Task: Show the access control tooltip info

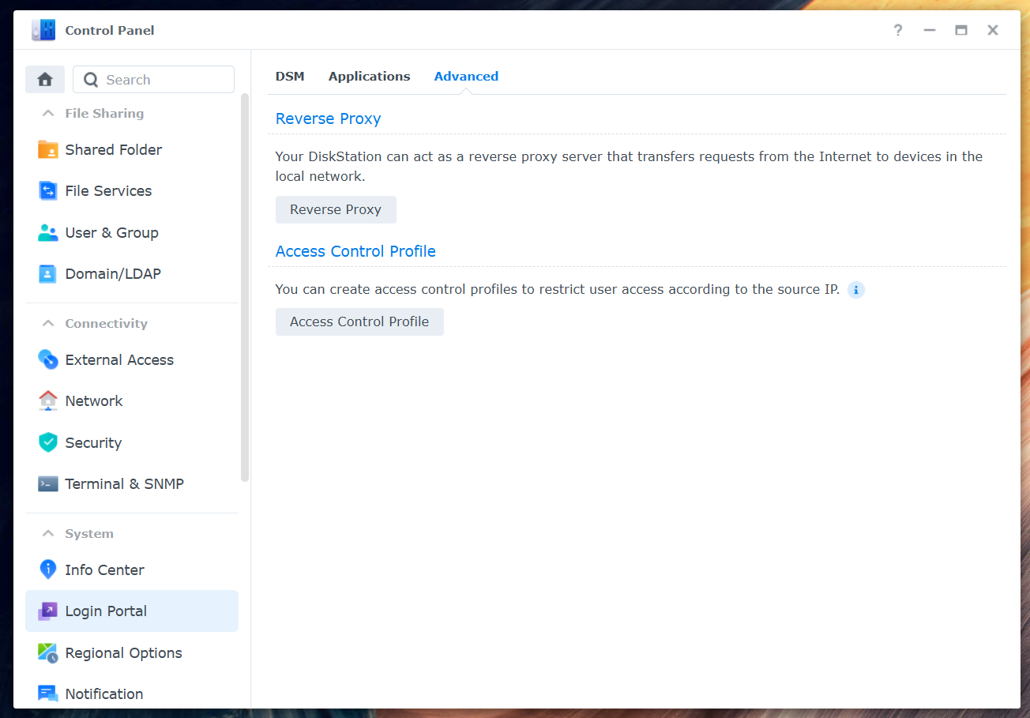Action: click(855, 290)
